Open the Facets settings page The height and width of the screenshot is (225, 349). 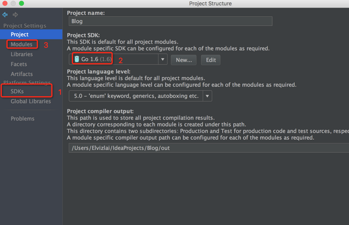click(19, 64)
